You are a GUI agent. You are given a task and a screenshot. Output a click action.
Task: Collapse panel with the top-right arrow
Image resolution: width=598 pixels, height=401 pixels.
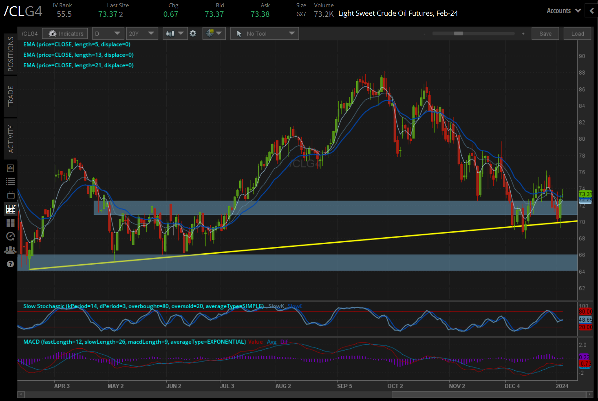click(x=591, y=11)
